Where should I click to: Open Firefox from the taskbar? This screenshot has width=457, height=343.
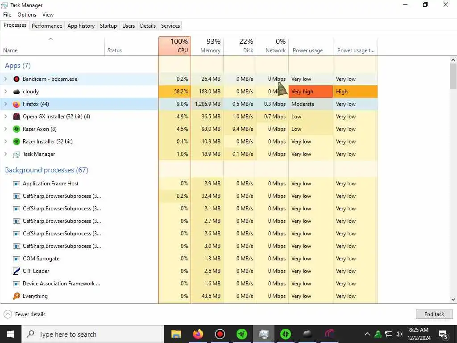[x=198, y=334]
